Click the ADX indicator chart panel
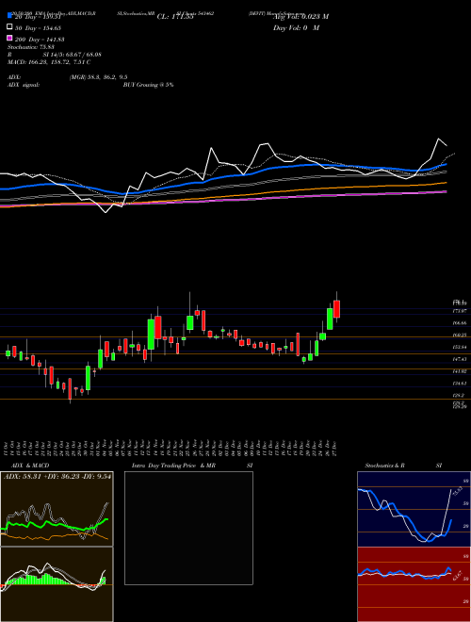The width and height of the screenshot is (471, 622). 57,509
